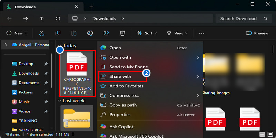Click Downloads in the address bar

pos(104,19)
